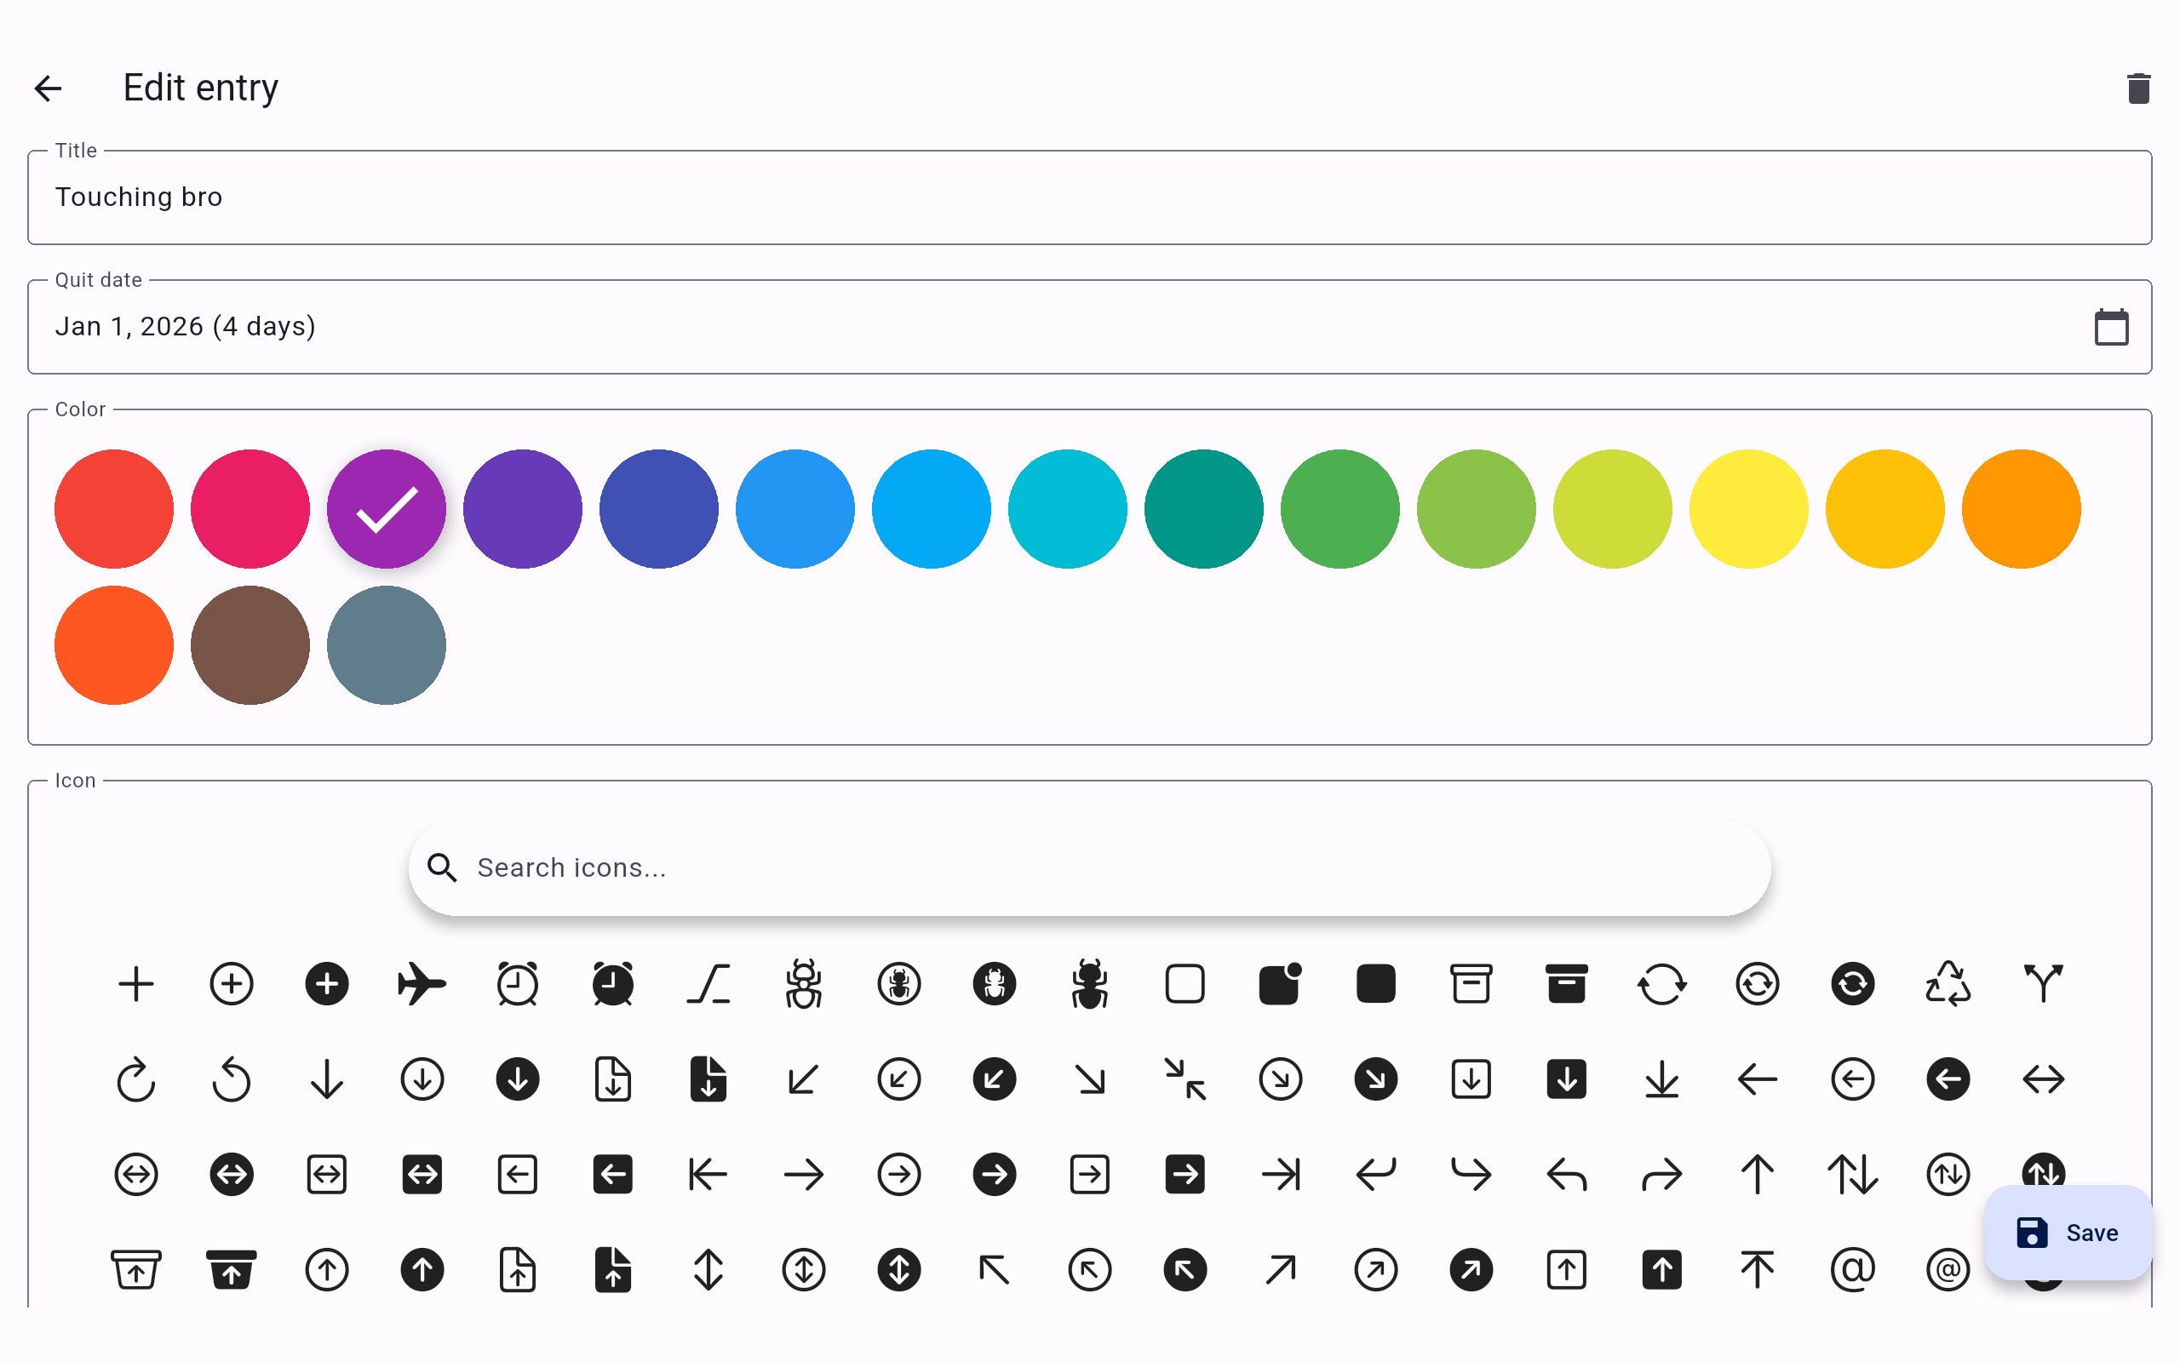Click the selected purple swatch with checkmark
The width and height of the screenshot is (2180, 1362).
click(387, 509)
